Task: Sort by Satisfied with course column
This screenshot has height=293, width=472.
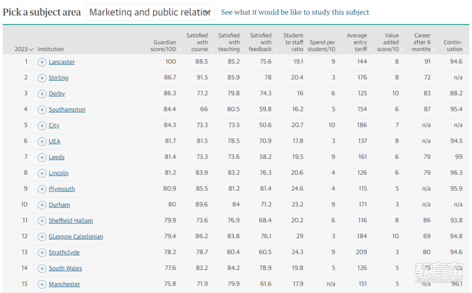Action: coord(200,42)
